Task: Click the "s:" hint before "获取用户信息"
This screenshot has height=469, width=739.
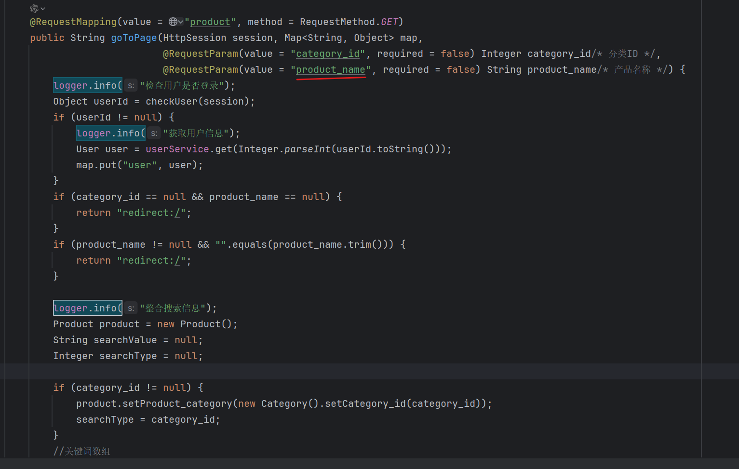Action: [x=154, y=134]
